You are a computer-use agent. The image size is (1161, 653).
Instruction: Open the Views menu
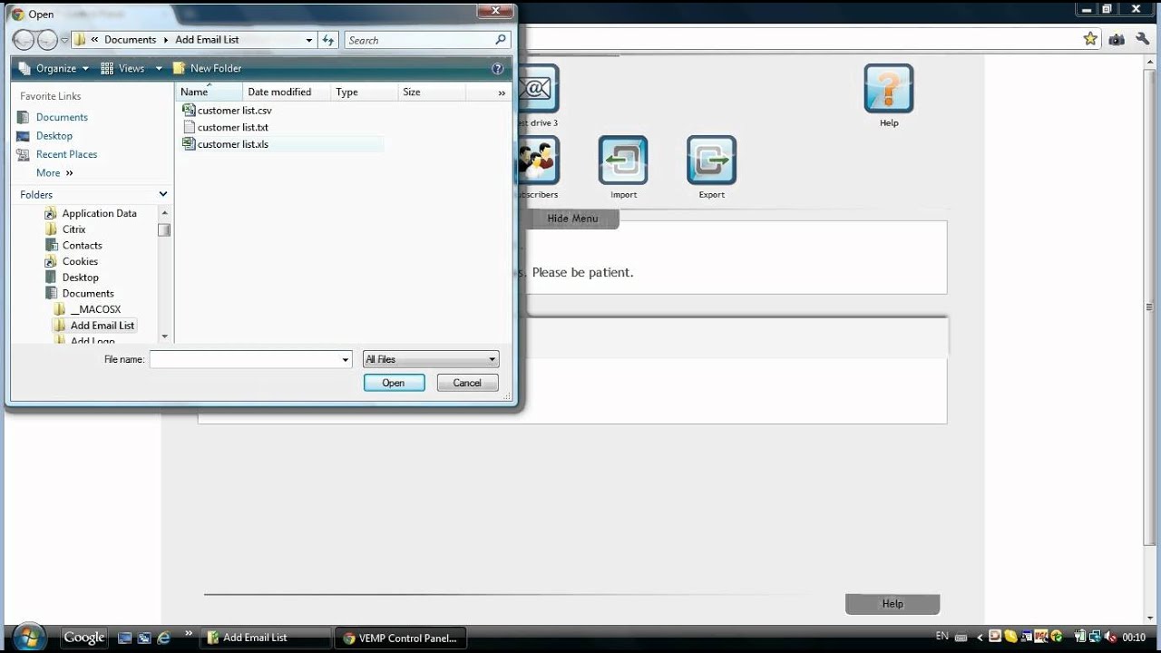[123, 68]
